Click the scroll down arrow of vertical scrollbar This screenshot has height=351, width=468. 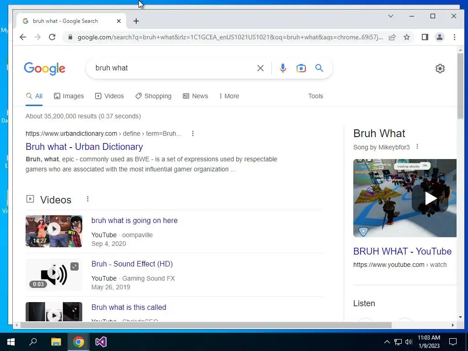(x=460, y=317)
